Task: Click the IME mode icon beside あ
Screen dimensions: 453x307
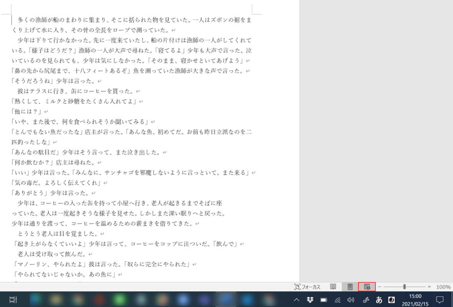Action: (392, 300)
